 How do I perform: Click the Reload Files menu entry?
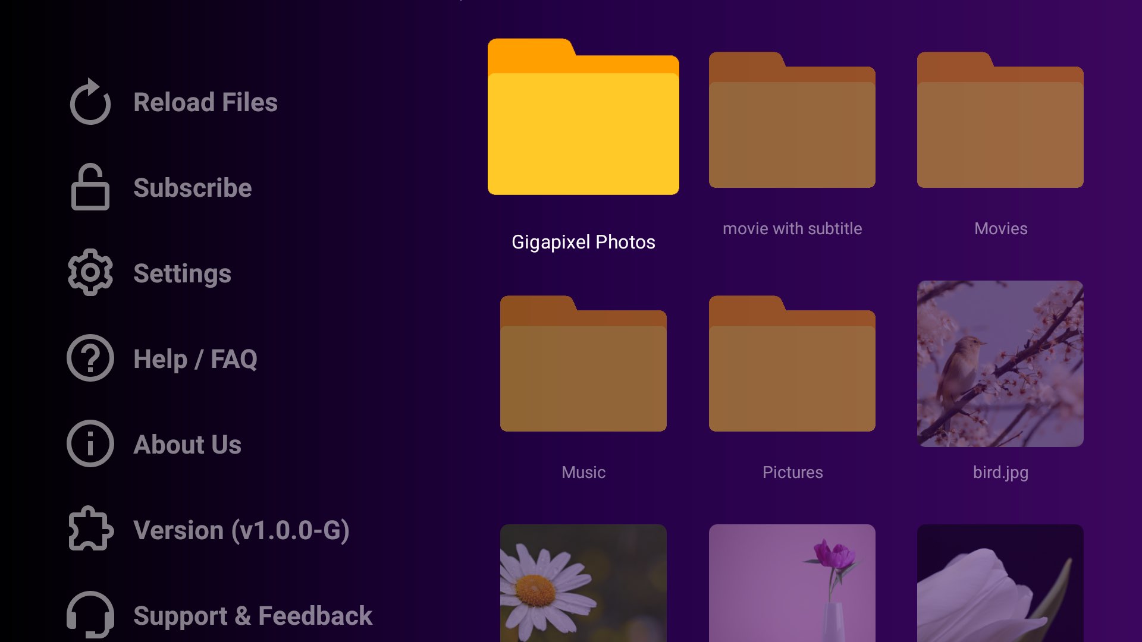[205, 102]
